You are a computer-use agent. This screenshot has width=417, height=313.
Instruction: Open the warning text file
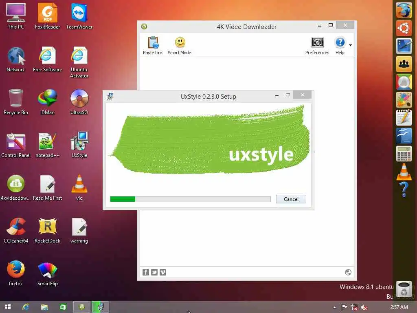[x=79, y=230]
